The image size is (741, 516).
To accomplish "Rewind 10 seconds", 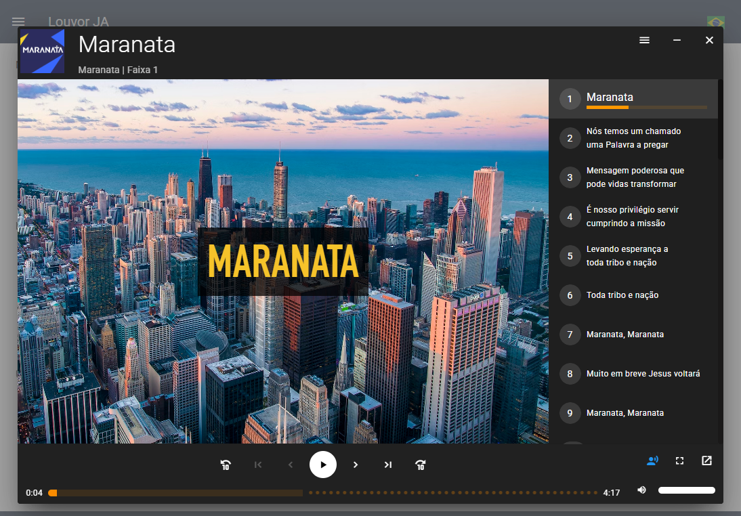I will tap(226, 465).
